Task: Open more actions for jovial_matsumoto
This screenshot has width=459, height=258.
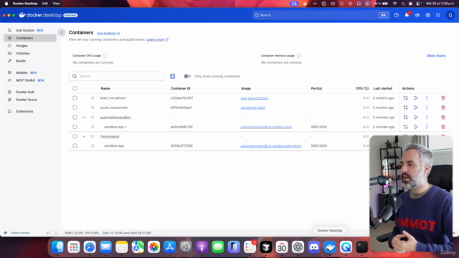Action: pos(427,107)
